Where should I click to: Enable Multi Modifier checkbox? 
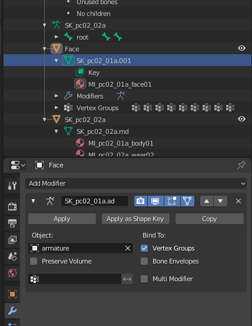(x=144, y=279)
